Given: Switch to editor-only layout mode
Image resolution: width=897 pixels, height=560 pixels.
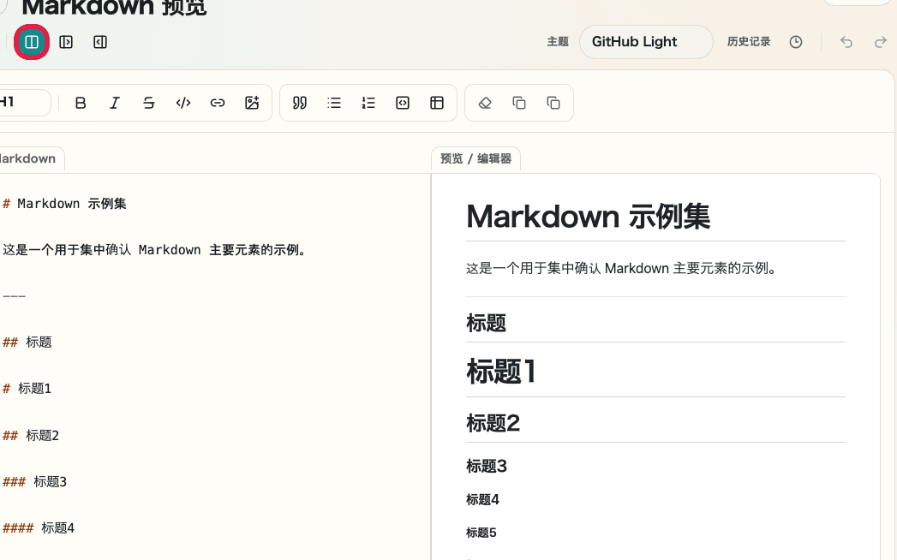Looking at the screenshot, I should coord(99,41).
